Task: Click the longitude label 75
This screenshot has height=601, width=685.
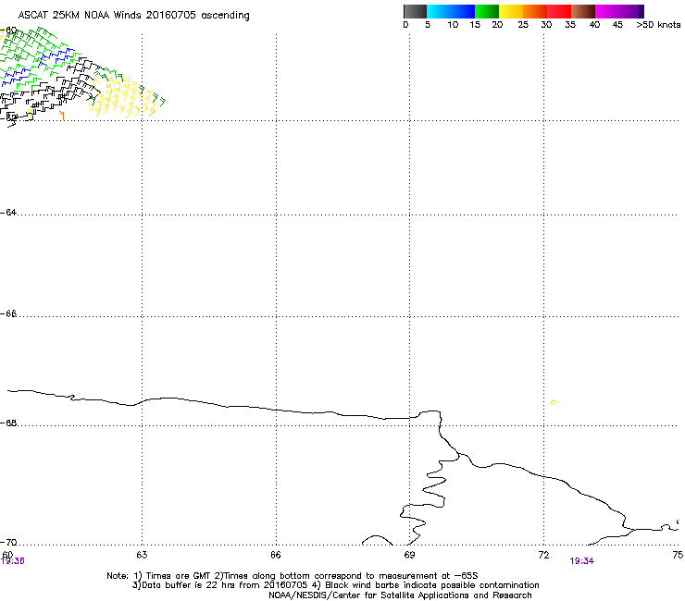Action: click(x=678, y=555)
